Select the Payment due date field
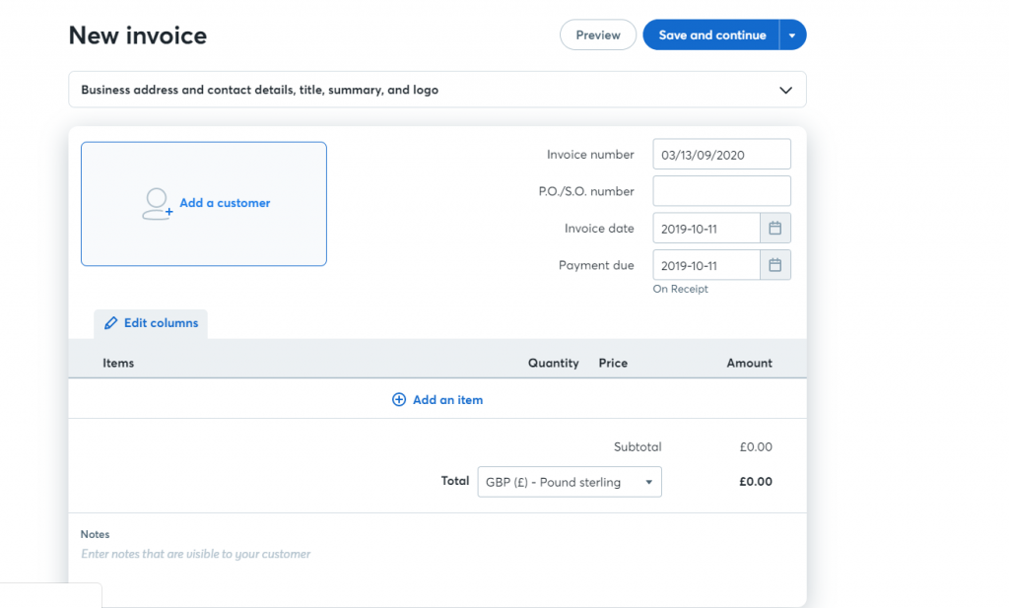The height and width of the screenshot is (608, 1009). click(706, 264)
